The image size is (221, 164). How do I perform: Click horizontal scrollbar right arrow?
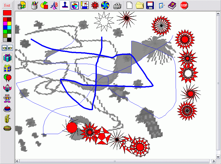(x=214, y=161)
